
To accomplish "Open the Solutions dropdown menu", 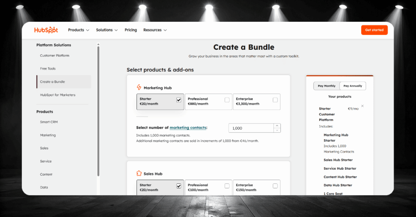I will coord(107,30).
